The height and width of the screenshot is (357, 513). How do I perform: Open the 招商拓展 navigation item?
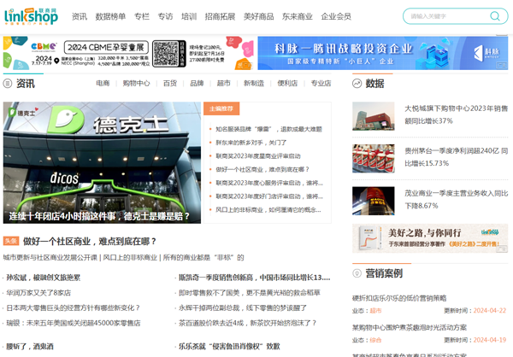(x=221, y=16)
